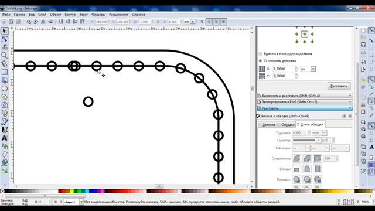Open the mm units dropdown in toolbar
The height and width of the screenshot is (211, 375).
193,22
